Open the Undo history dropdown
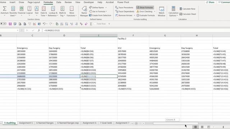 [47, 24]
